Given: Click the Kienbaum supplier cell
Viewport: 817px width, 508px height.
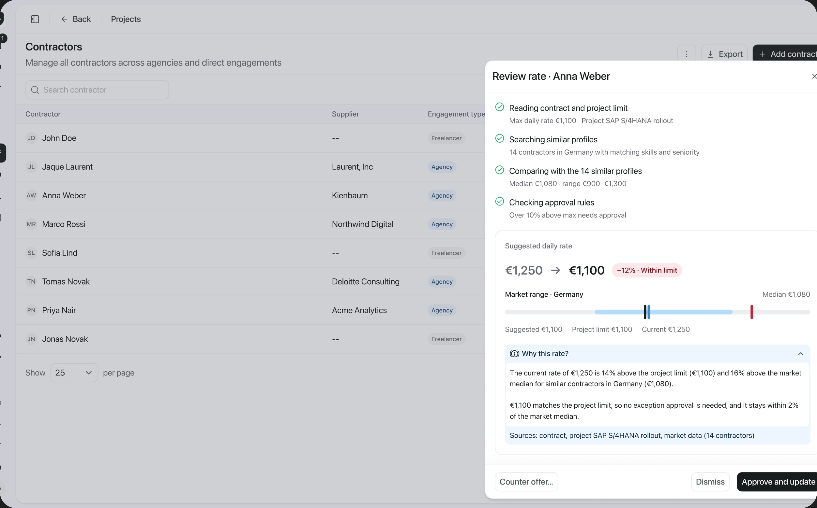Looking at the screenshot, I should [x=350, y=195].
